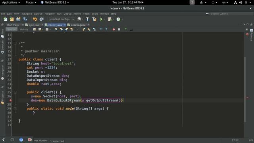Click Stop Macro Recording square icon

119,29
